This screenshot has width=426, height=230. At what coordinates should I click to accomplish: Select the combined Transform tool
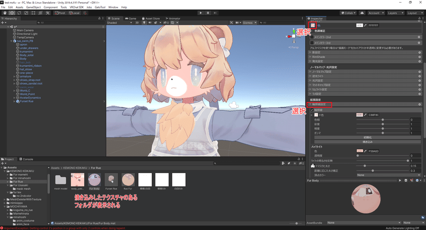pos(40,13)
